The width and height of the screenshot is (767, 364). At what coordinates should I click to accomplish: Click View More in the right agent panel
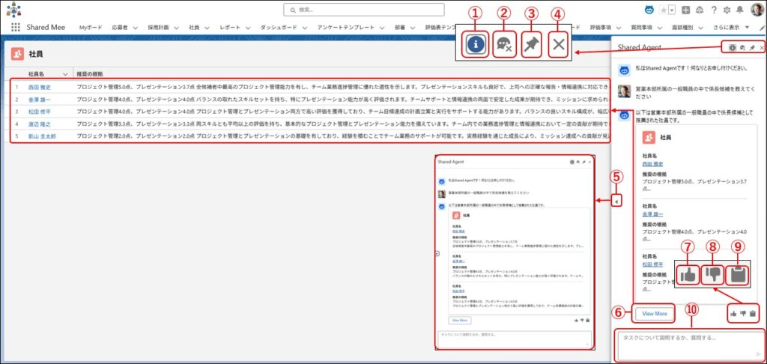click(654, 312)
